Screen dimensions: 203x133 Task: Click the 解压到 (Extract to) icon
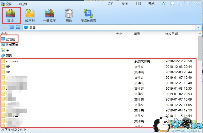30,13
